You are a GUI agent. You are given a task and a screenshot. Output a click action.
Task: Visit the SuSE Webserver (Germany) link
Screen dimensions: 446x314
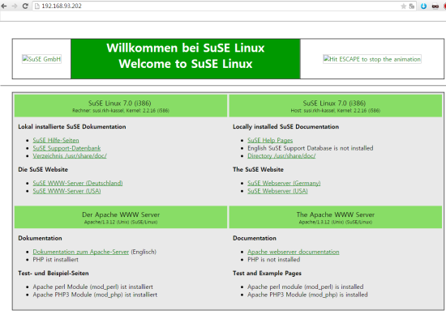284,183
